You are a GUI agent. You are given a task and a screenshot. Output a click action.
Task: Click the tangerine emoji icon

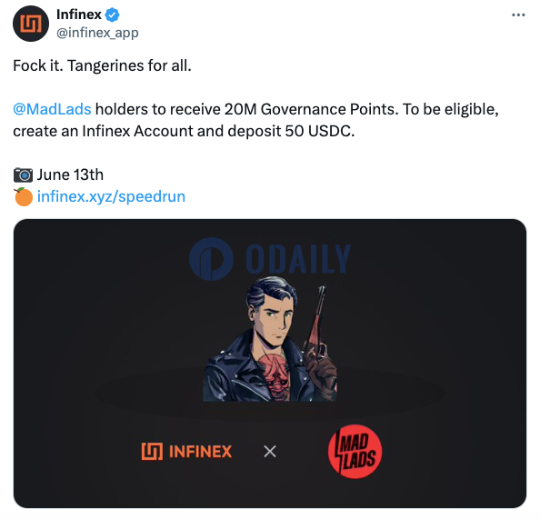tap(23, 197)
